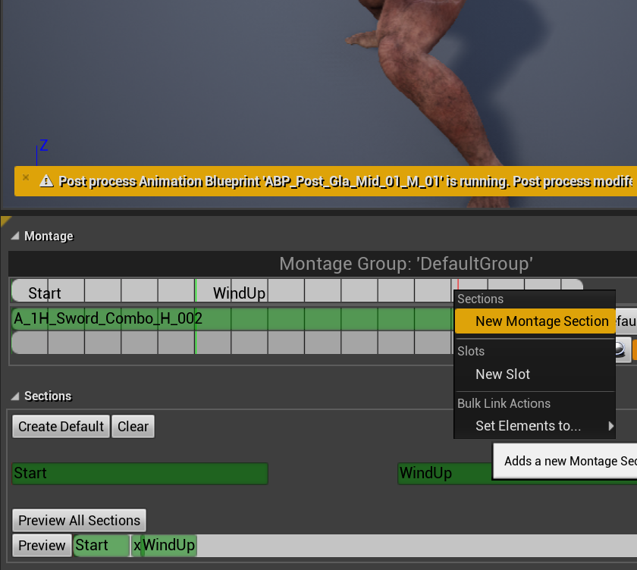The image size is (637, 570).
Task: Select New Slot in the context menu
Action: tap(502, 374)
